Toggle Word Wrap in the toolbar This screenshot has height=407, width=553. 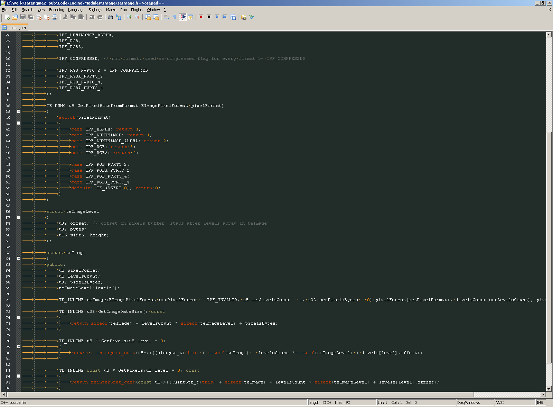click(166, 17)
